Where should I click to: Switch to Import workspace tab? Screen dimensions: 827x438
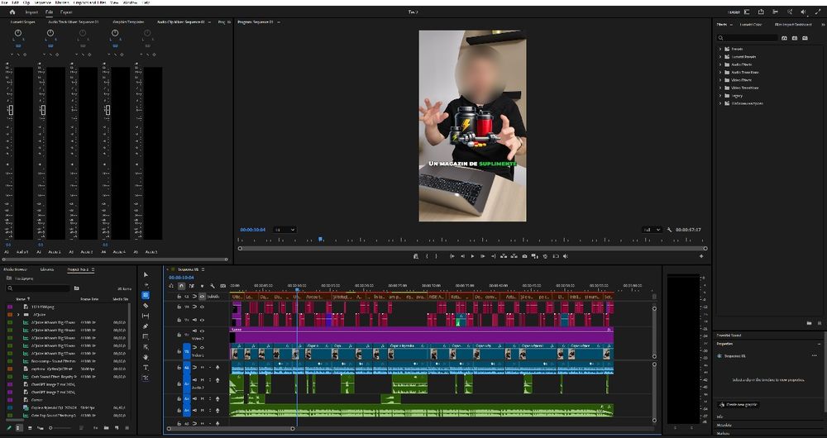click(31, 12)
